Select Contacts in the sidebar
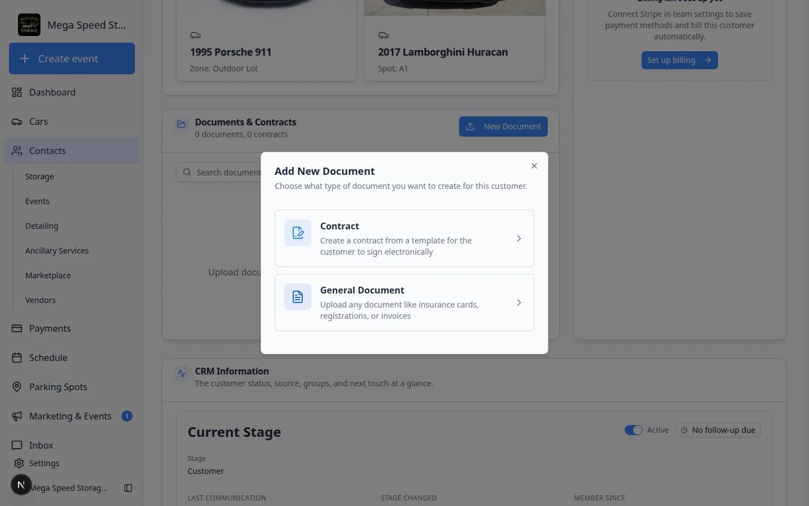809x506 pixels. (72, 151)
